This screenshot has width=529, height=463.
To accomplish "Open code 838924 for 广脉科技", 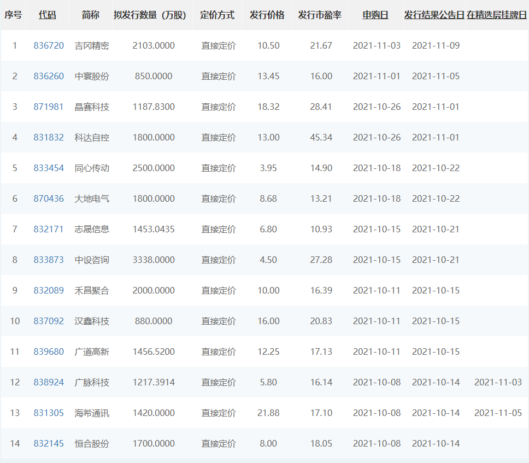I will pos(49,383).
